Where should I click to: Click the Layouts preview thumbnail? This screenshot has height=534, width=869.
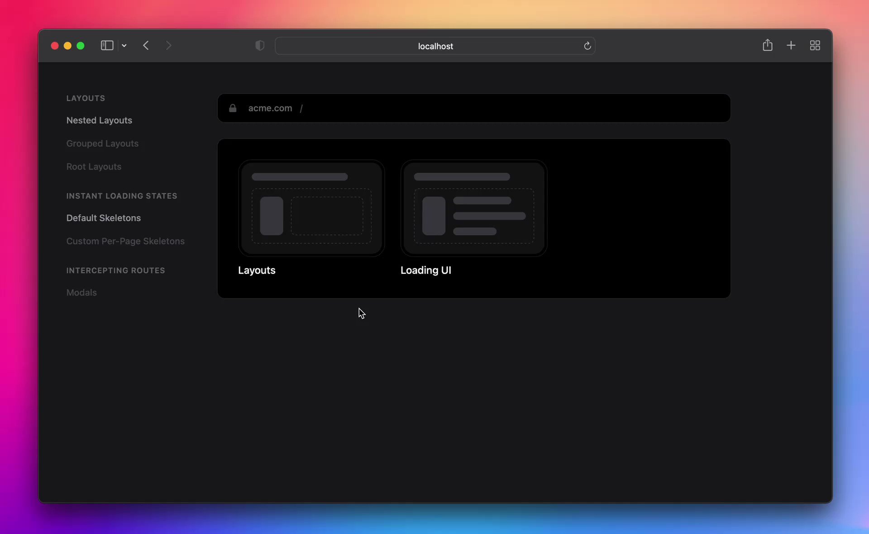click(311, 208)
